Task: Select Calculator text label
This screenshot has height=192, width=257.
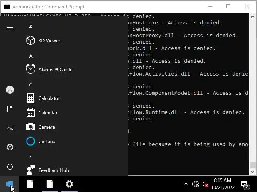Action: coord(49,98)
